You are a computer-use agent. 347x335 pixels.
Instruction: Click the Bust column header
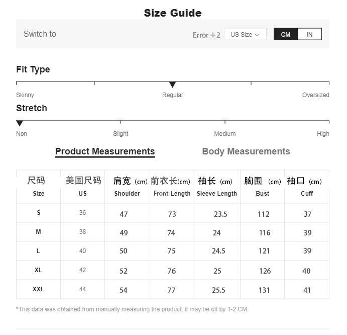tap(262, 194)
